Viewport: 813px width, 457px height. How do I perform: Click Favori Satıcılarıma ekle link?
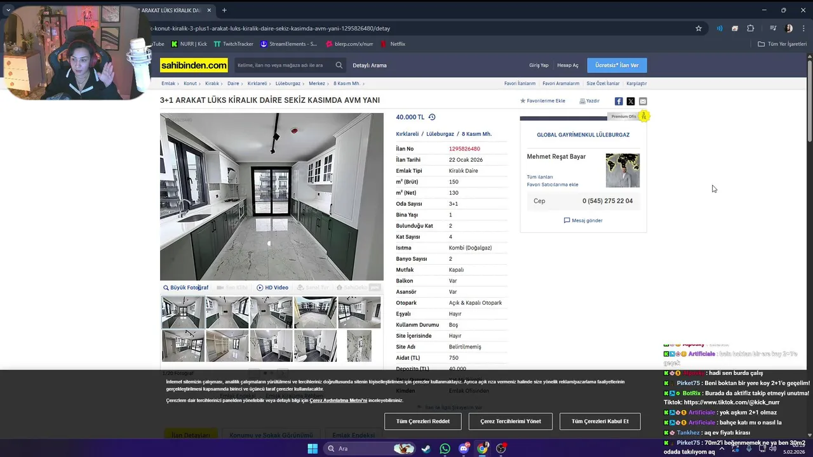tap(553, 185)
